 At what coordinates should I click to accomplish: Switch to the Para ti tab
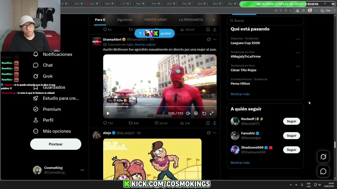(x=100, y=20)
